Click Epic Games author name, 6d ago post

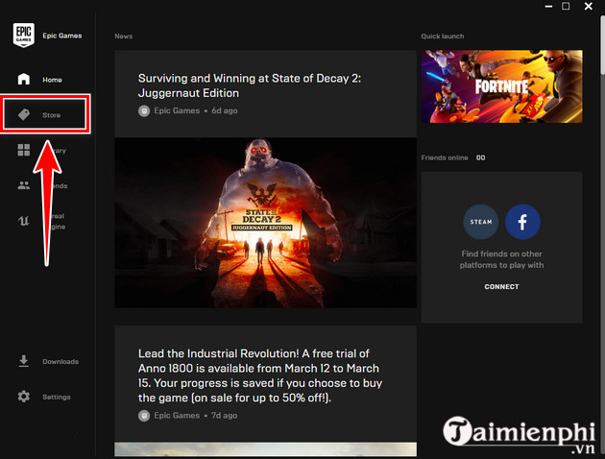point(177,110)
